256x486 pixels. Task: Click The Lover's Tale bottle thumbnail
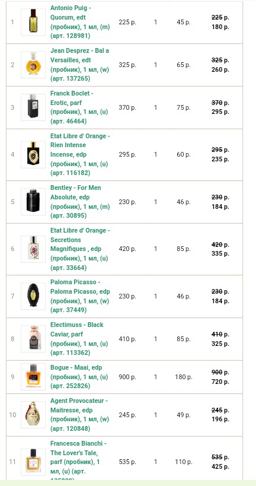(x=33, y=462)
